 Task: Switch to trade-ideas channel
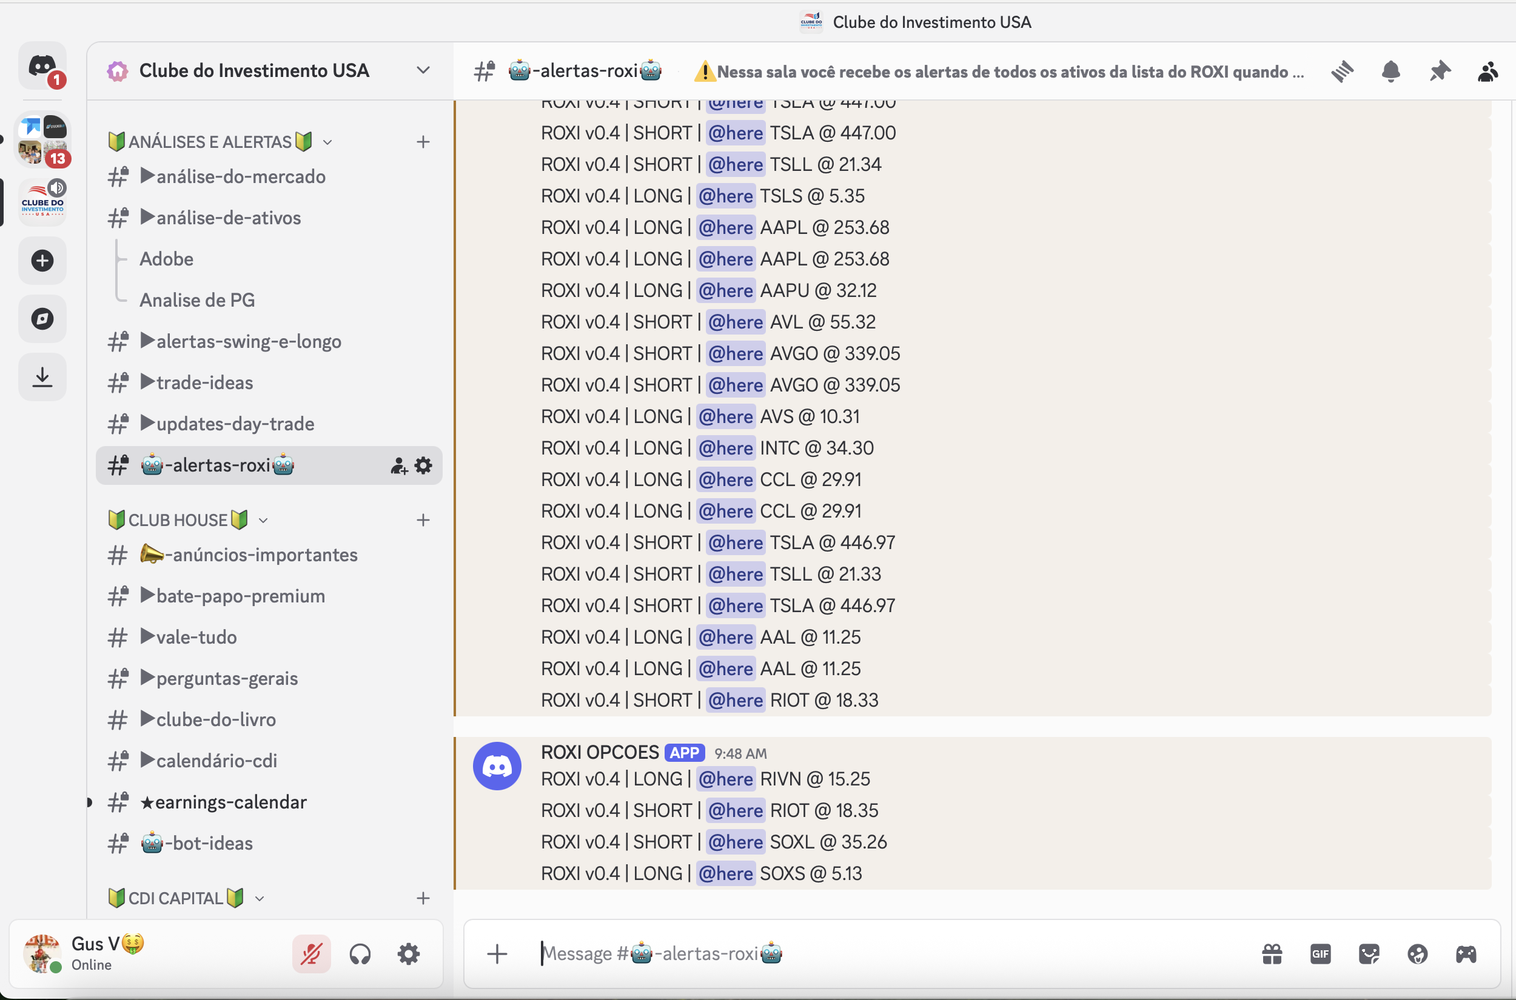(x=204, y=382)
